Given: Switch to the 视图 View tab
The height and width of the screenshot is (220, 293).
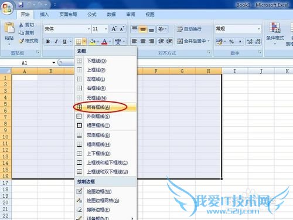Looking at the screenshot, I should click(x=150, y=14).
